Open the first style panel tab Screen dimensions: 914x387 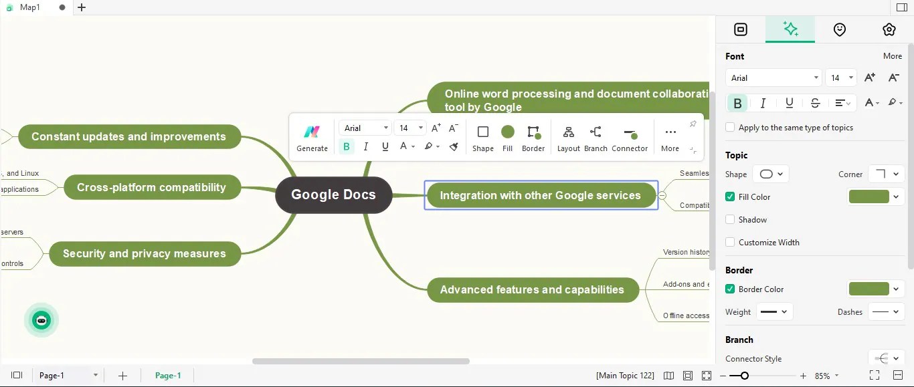tap(741, 29)
